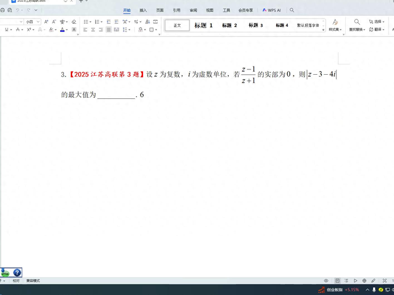The height and width of the screenshot is (295, 394).
Task: Open 校对 proofing from the status bar
Action: pos(16,281)
